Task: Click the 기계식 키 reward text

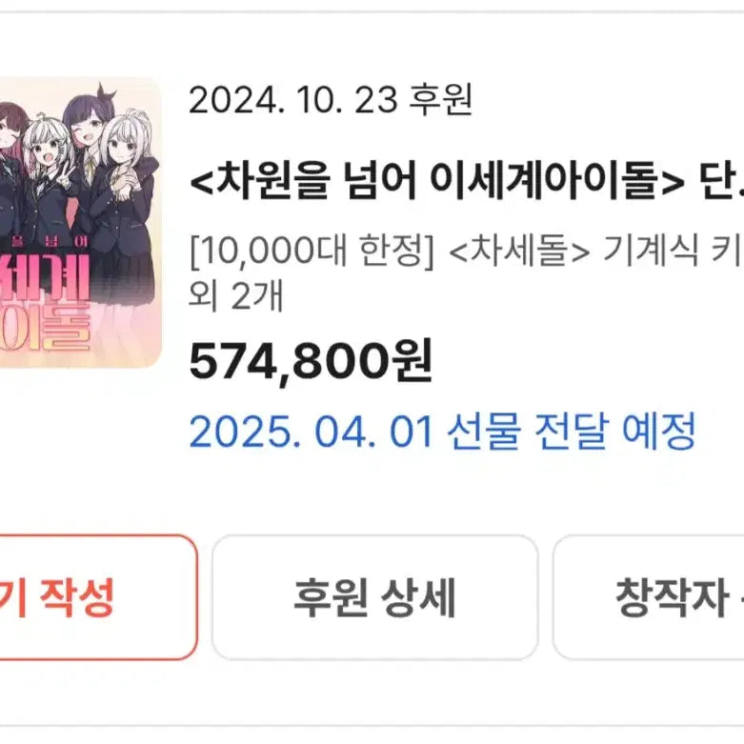Action: point(673,251)
